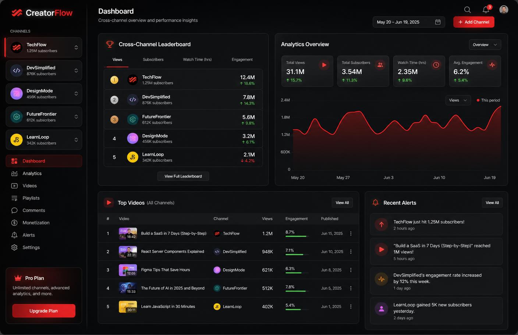Click the Videos play icon in sidebar
Image resolution: width=518 pixels, height=335 pixels.
[x=14, y=186]
